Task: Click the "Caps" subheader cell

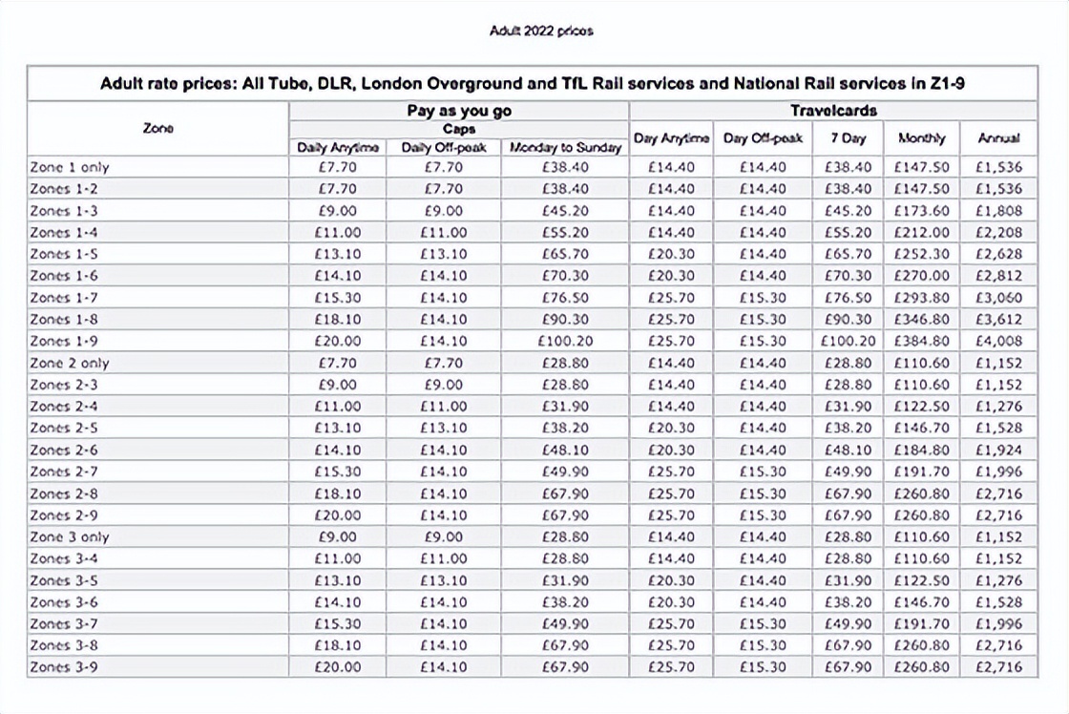Action: coord(459,129)
